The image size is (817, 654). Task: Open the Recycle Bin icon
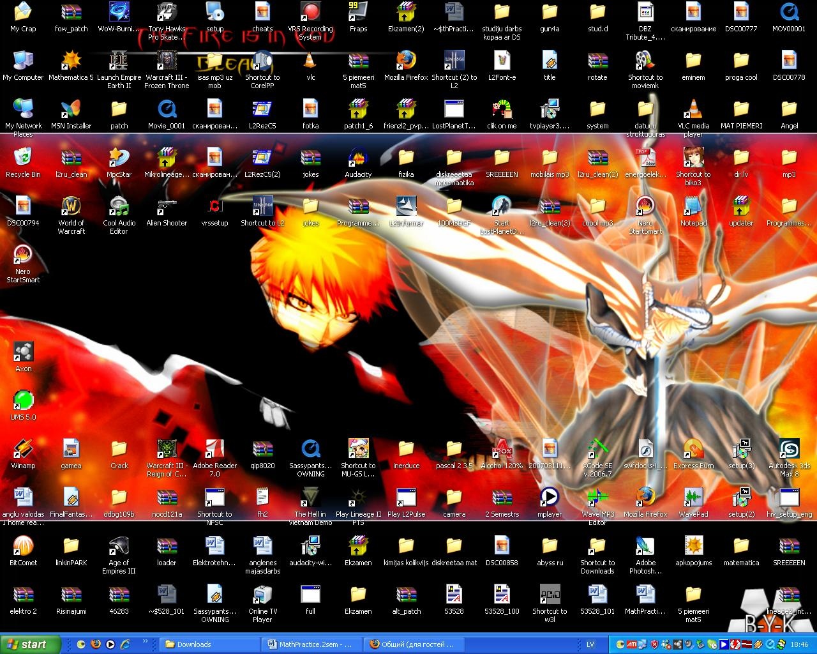[x=23, y=158]
